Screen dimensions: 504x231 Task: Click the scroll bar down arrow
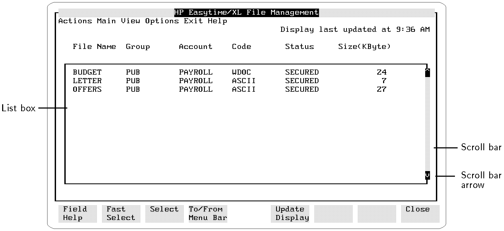click(427, 175)
